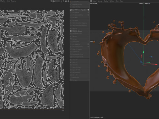Click the 1.0 label below UV canvas
Screen dimensions: 159x119
pyautogui.click(x=63, y=110)
